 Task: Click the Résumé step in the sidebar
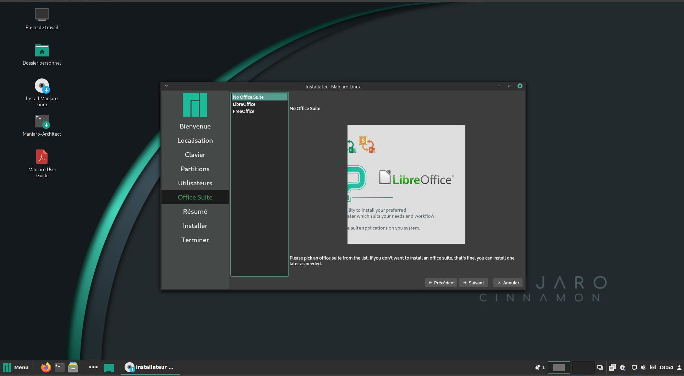(x=195, y=211)
